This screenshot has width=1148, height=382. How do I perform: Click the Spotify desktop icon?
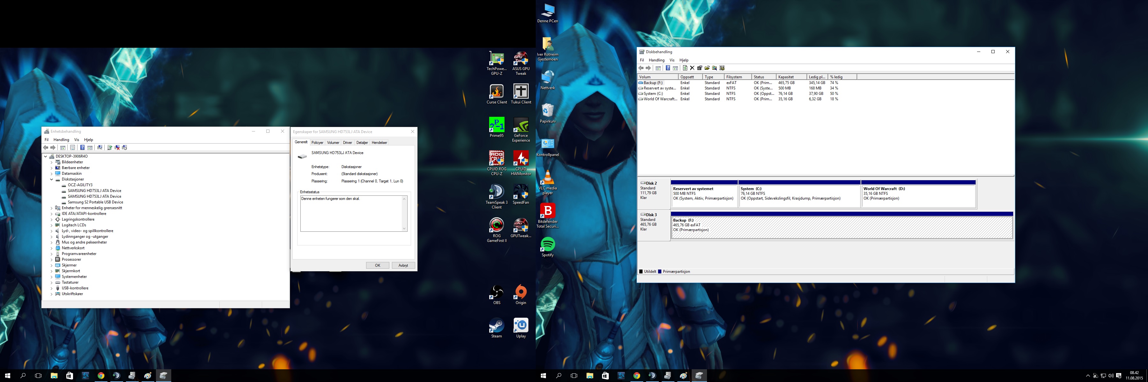click(x=548, y=247)
